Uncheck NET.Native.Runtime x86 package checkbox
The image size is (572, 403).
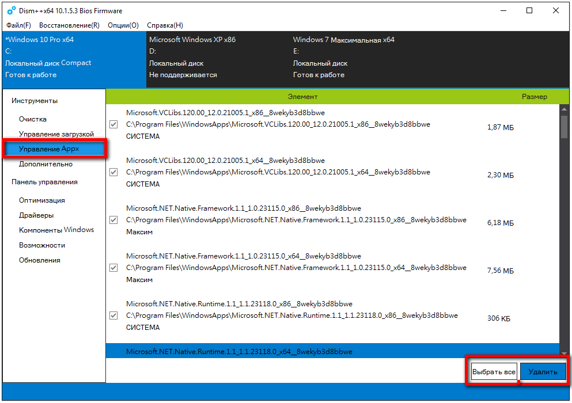tap(113, 315)
